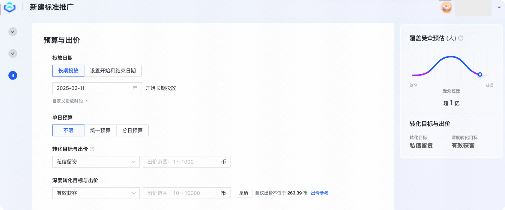Click the 新建标准推广 page title
505x210 pixels.
click(x=52, y=7)
